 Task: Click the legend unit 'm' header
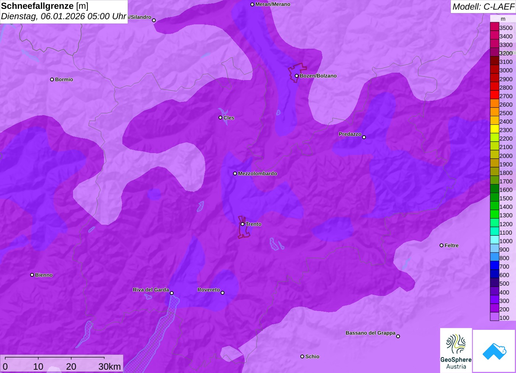(503, 19)
